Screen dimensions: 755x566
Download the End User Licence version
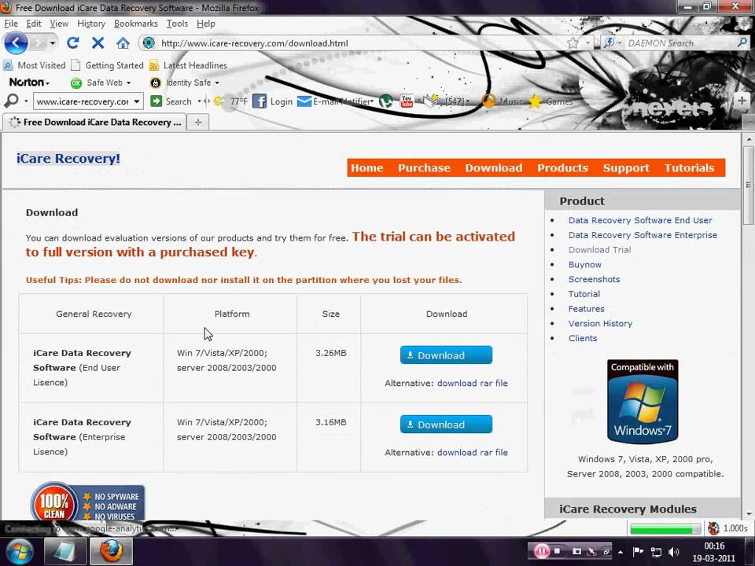pyautogui.click(x=446, y=355)
